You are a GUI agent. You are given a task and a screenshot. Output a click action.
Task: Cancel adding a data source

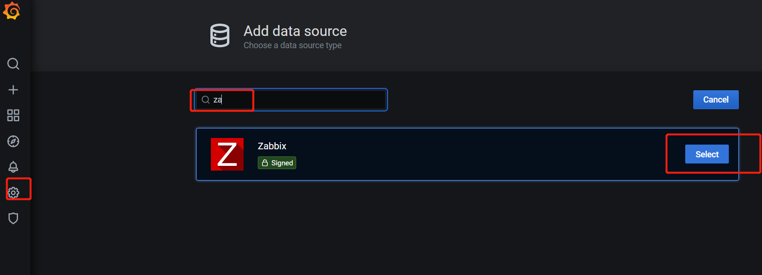click(716, 100)
